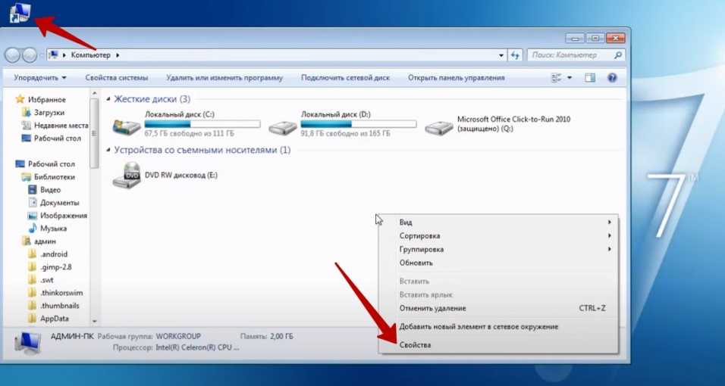Collapse the Жесткие диски group
The height and width of the screenshot is (386, 725).
(x=108, y=99)
